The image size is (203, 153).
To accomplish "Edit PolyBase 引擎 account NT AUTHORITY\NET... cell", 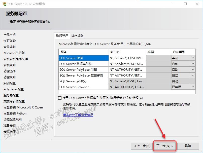I will coord(127,70).
